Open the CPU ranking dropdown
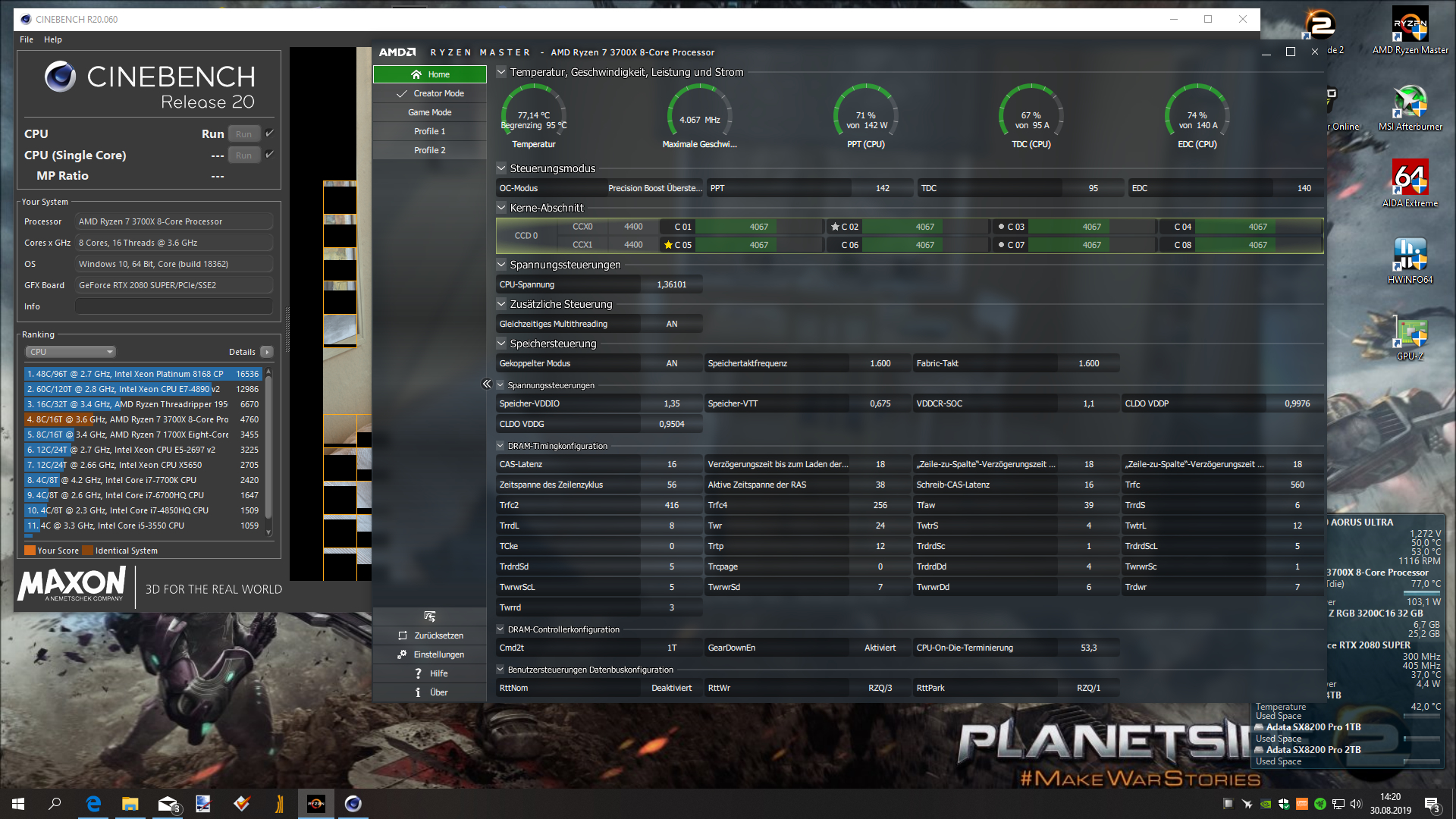Viewport: 1456px width, 819px height. [71, 352]
